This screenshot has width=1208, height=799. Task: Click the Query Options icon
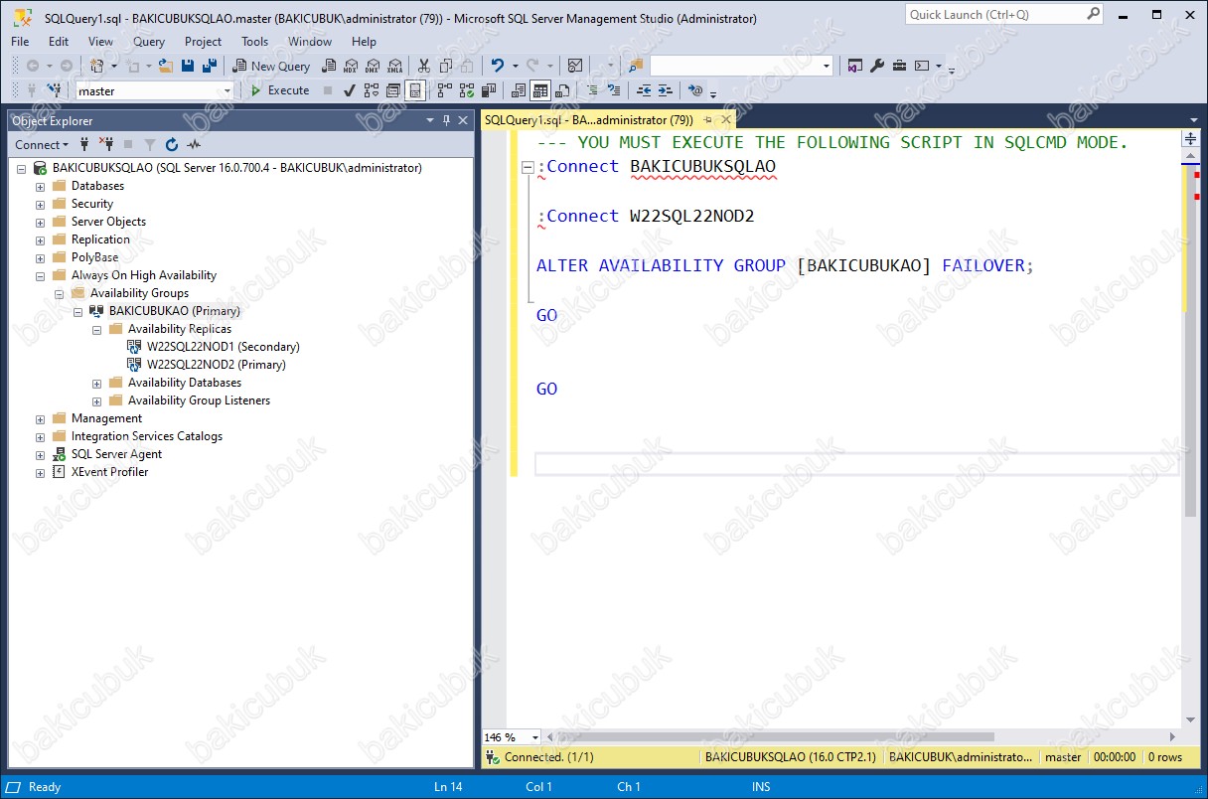coord(393,90)
